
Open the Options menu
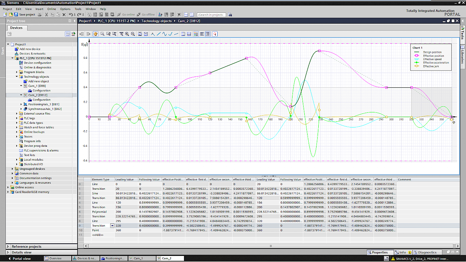(65, 9)
